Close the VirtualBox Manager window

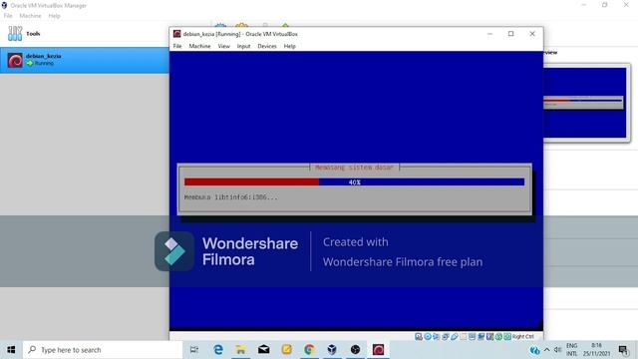tap(626, 5)
